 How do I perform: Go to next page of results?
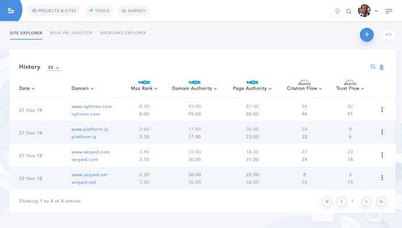coord(366,202)
